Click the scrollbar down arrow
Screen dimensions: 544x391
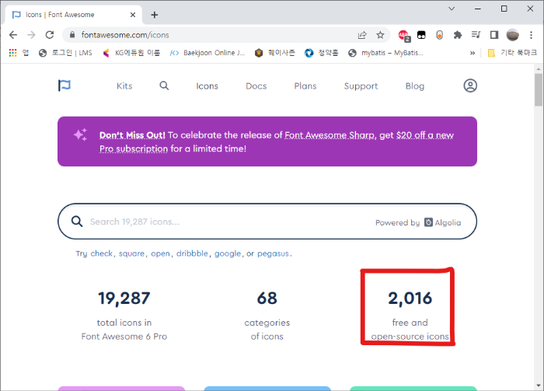point(538,386)
